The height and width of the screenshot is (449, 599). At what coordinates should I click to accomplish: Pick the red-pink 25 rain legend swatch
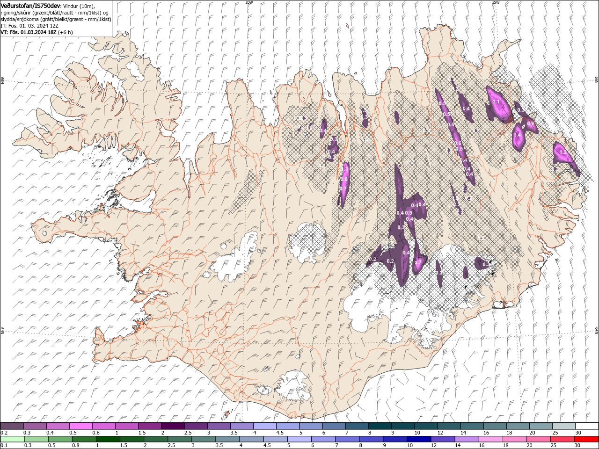point(562,439)
